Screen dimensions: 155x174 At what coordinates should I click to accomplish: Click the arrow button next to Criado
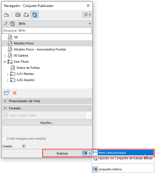[24, 146]
